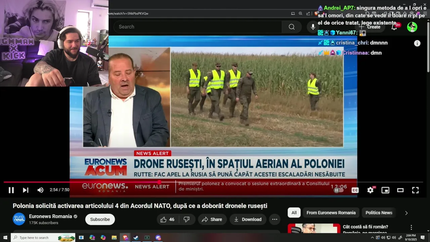Open options for Cât costă să fii român

tap(411, 228)
